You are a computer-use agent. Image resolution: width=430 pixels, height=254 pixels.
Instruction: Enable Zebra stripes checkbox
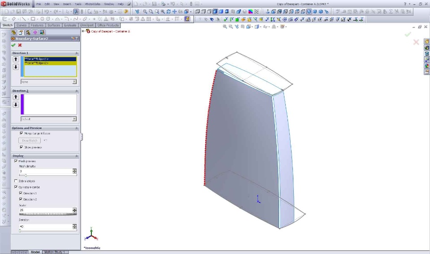click(x=16, y=181)
